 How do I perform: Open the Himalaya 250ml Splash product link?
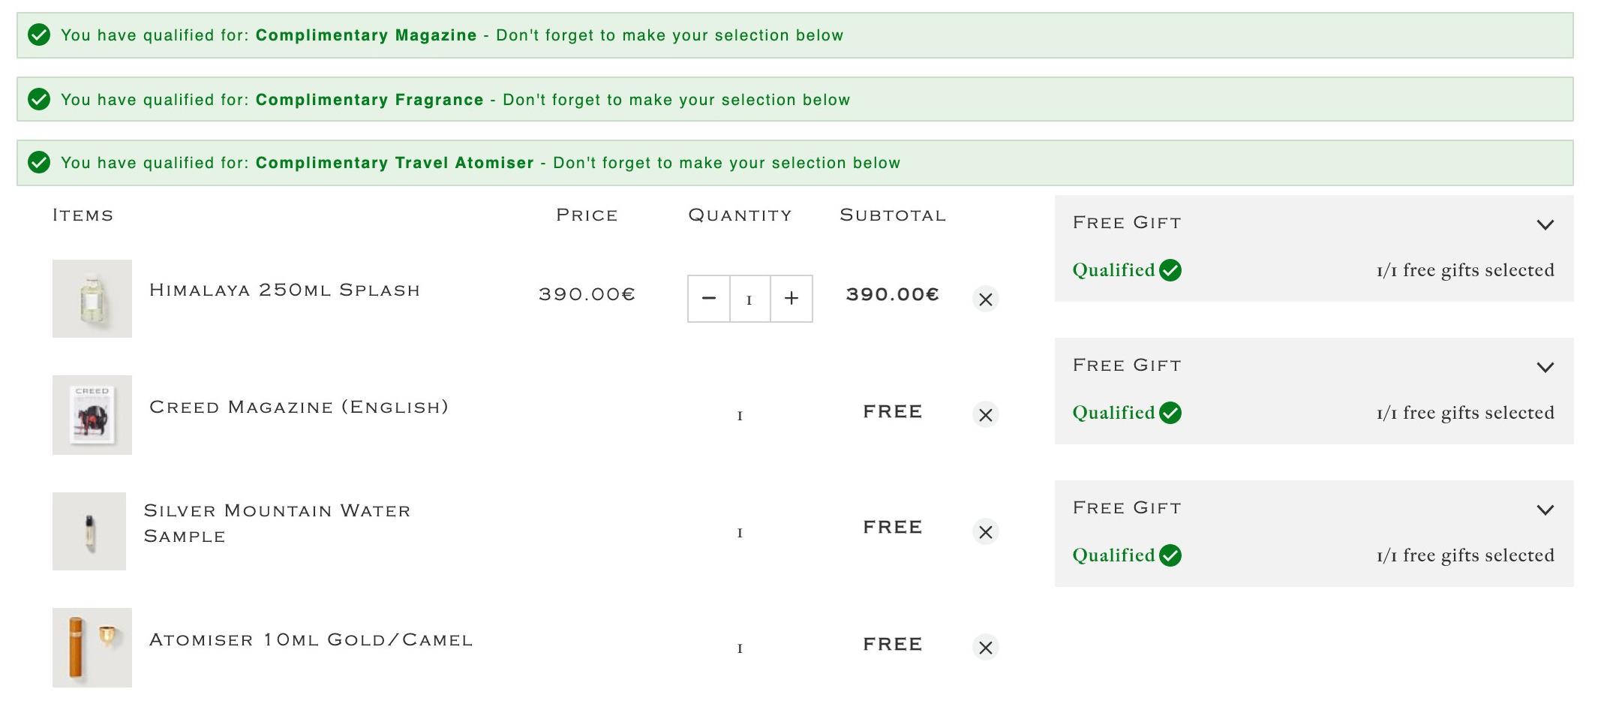284,290
